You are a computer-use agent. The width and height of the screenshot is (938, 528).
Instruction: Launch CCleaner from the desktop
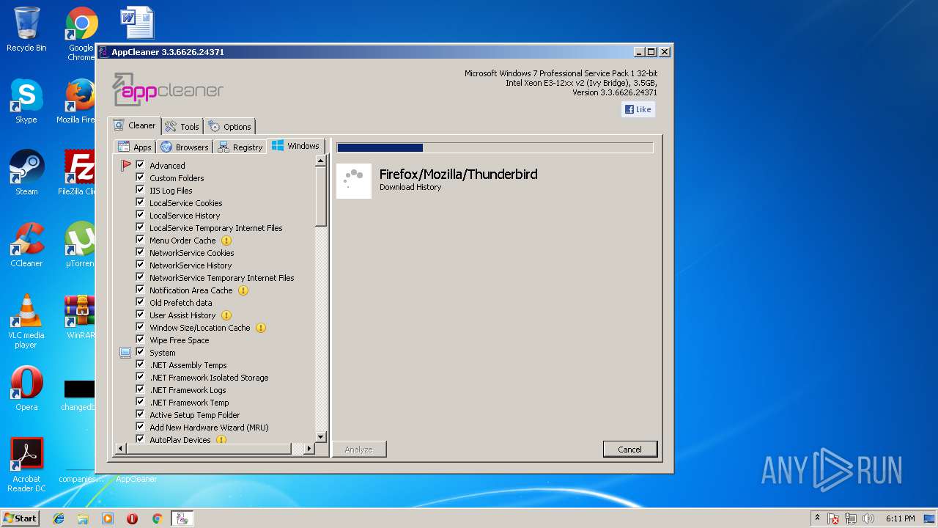[26, 245]
